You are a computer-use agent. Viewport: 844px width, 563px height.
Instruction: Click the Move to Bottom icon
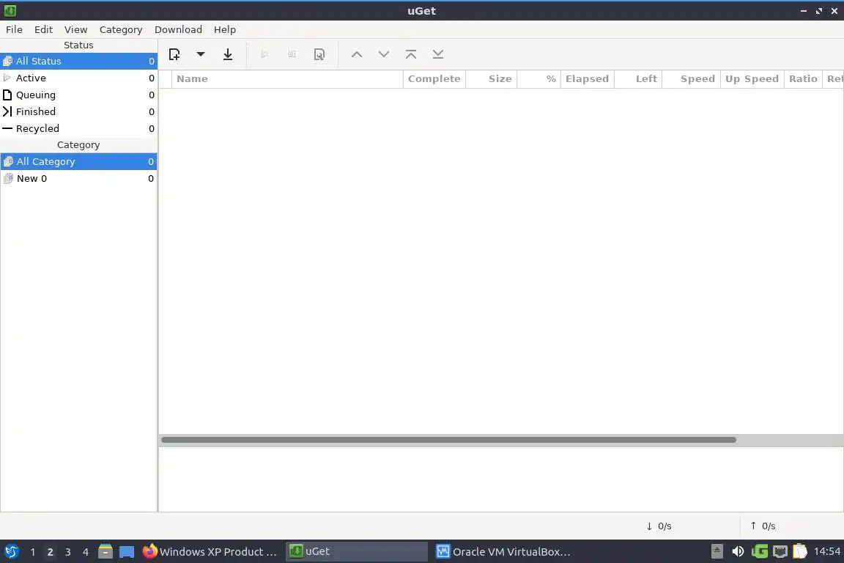[x=438, y=54]
